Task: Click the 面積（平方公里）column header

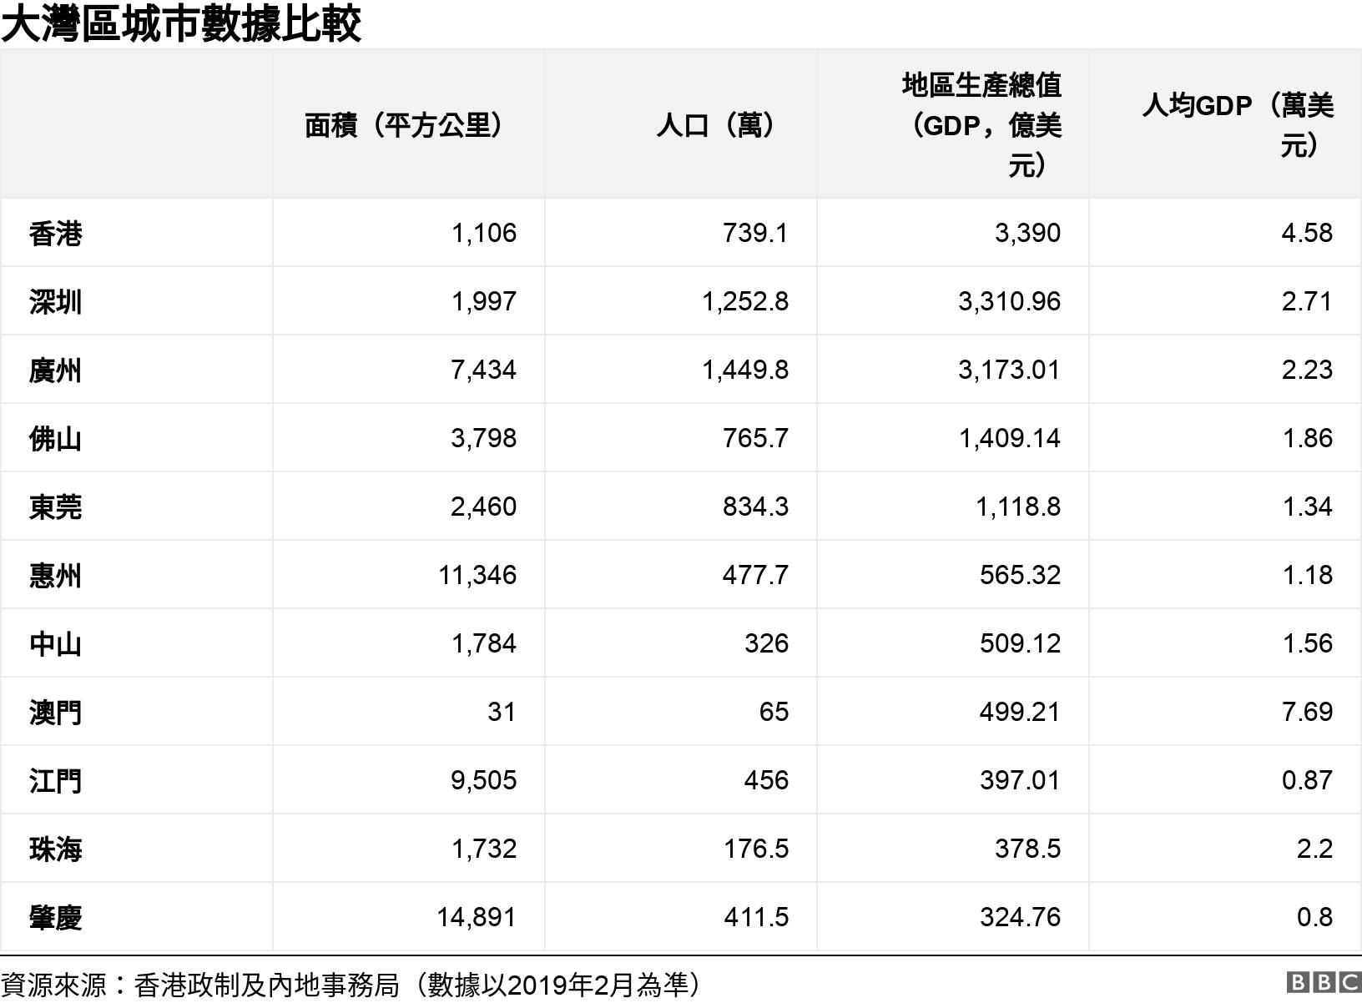Action: 403,122
